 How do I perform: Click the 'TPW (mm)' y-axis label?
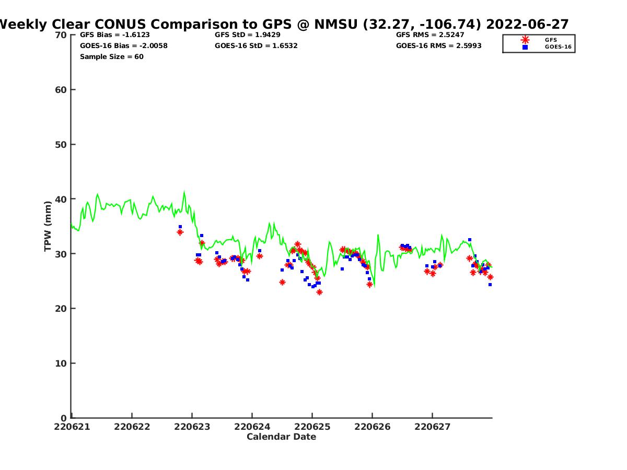48,226
